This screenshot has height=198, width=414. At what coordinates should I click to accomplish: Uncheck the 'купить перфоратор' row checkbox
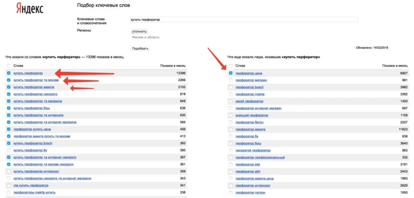coord(9,73)
